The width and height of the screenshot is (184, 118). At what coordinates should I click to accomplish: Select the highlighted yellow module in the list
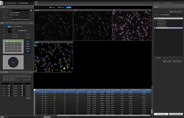tap(168, 28)
